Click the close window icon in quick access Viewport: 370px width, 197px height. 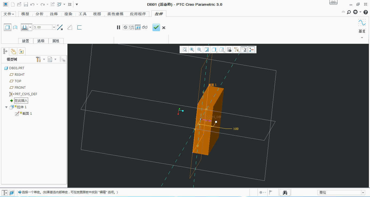(70, 5)
